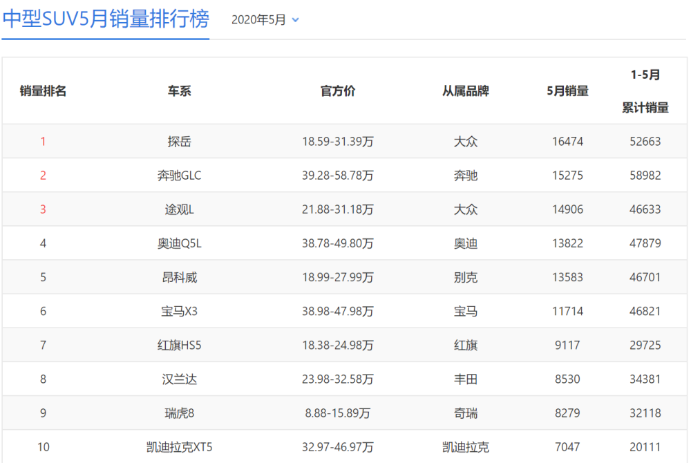Select price 18.99-27.99万 for 昂科威
The height and width of the screenshot is (463, 691).
tap(338, 277)
